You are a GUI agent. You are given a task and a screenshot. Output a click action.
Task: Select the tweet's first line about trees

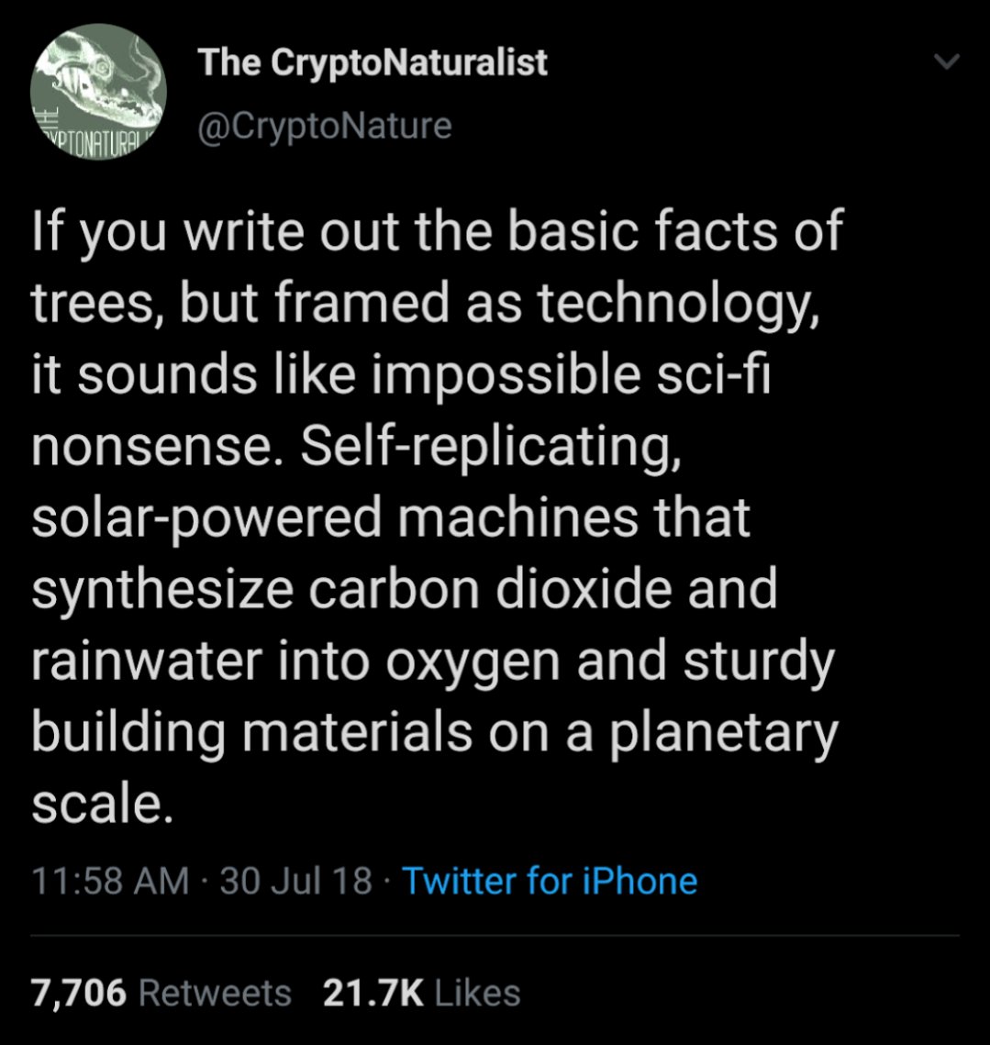pos(438,231)
